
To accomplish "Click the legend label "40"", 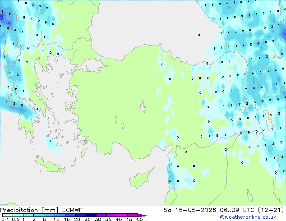I will (x=119, y=219).
